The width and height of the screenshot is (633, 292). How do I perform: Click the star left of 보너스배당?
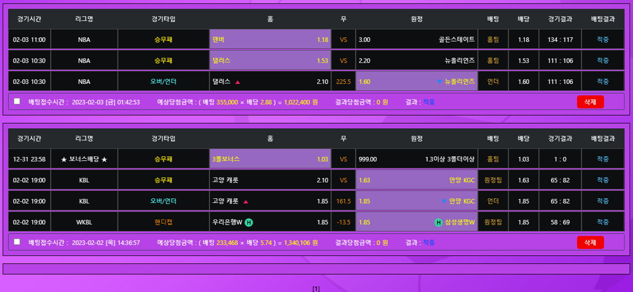coord(64,159)
